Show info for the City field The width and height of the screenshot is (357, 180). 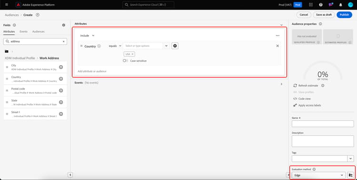click(61, 67)
